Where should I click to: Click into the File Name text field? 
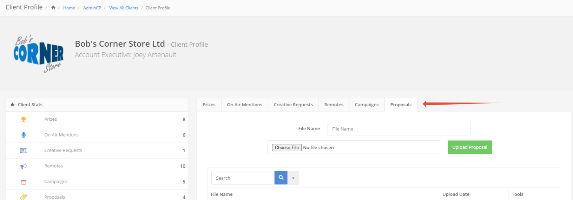(399, 129)
